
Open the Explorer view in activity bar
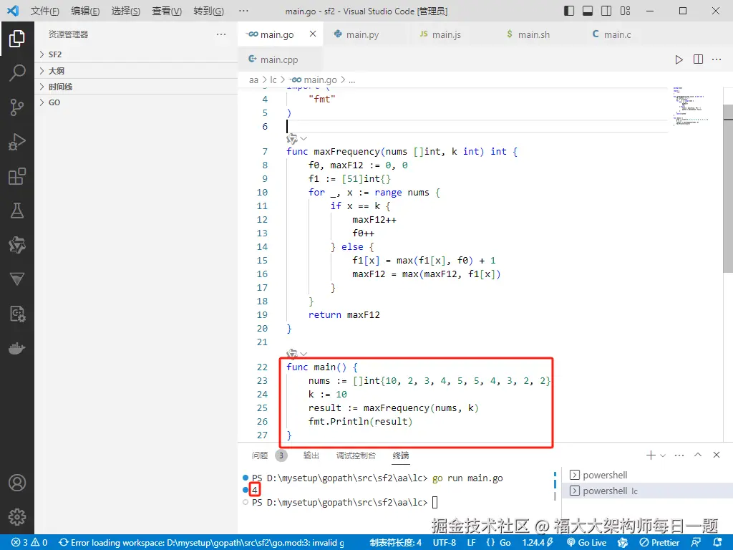tap(17, 39)
